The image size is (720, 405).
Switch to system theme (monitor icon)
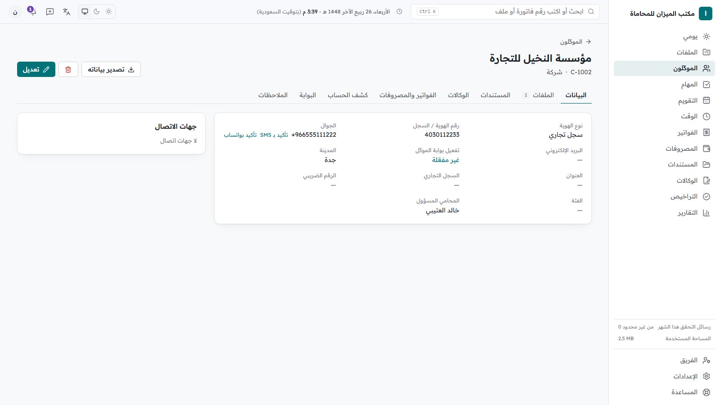coord(85,12)
